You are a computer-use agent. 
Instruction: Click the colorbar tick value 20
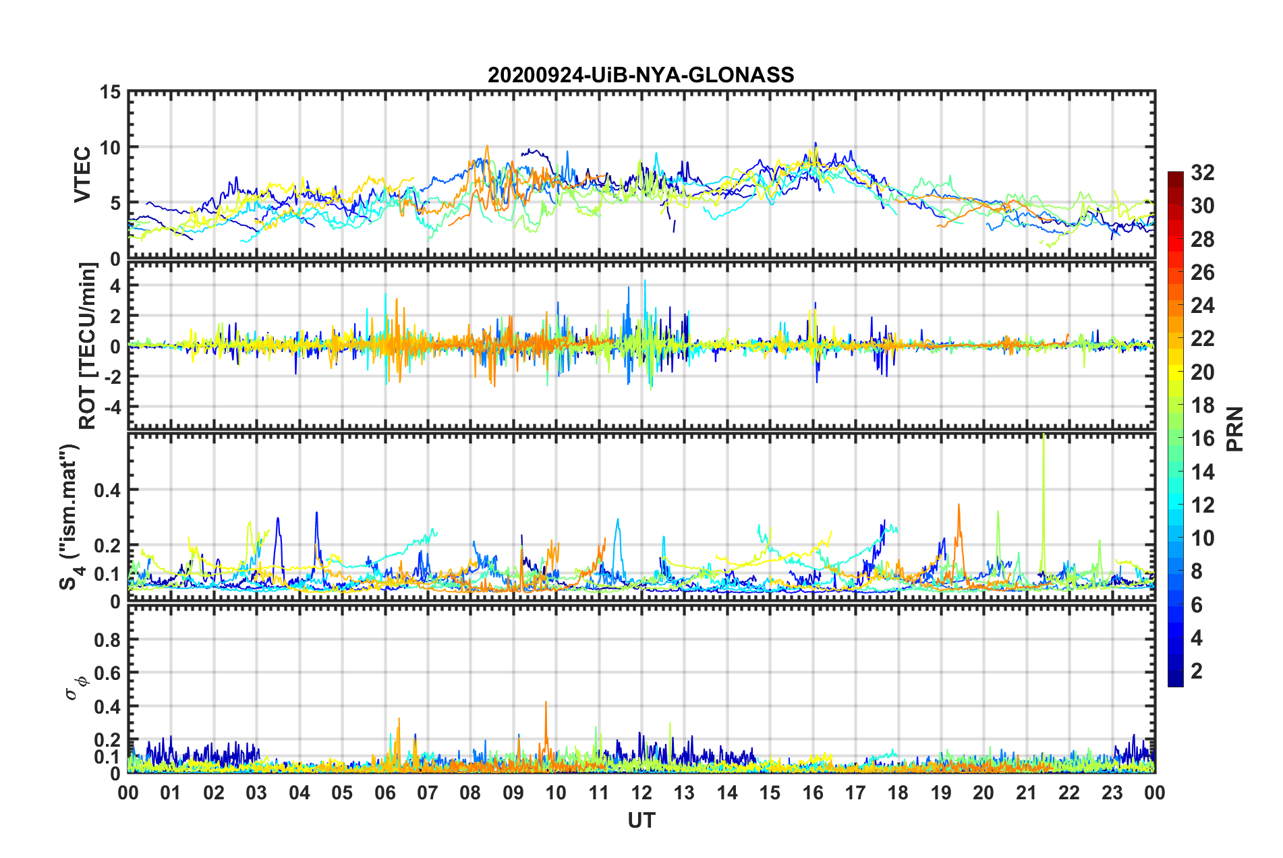[x=1202, y=372]
